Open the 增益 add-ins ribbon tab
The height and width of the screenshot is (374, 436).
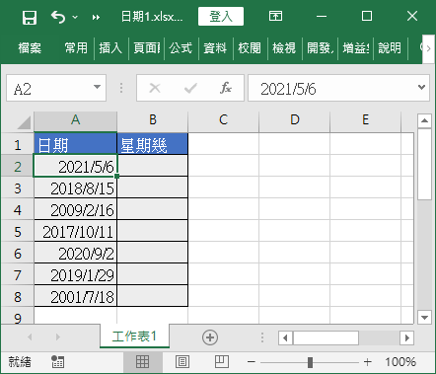[355, 48]
